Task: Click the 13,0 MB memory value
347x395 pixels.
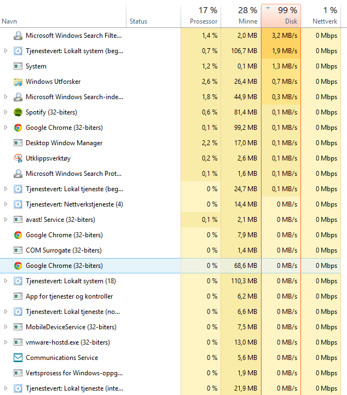Action: click(x=246, y=342)
